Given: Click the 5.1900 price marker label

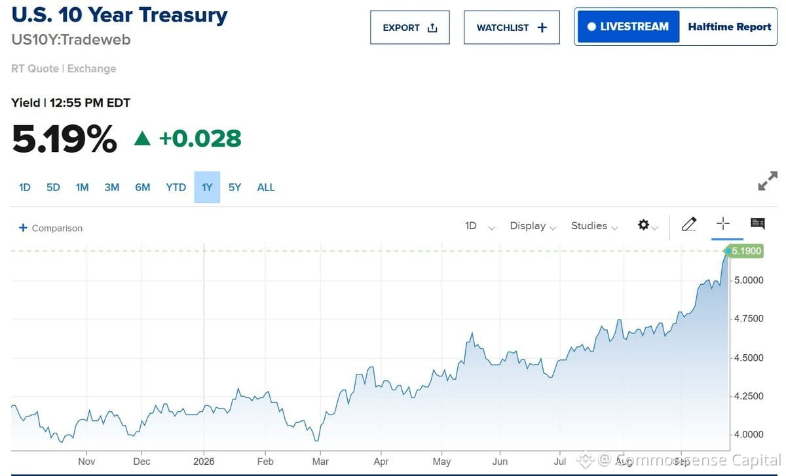Looking at the screenshot, I should (x=746, y=251).
